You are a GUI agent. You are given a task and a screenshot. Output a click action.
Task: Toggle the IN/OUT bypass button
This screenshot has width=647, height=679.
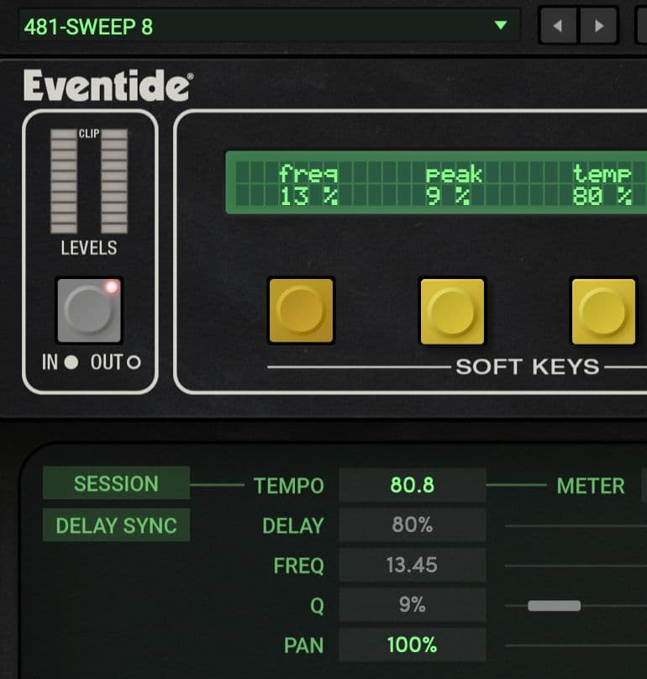tap(90, 310)
